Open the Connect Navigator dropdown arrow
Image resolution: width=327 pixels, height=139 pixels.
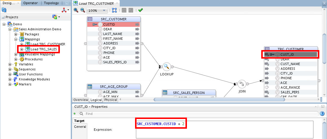click(68, 10)
